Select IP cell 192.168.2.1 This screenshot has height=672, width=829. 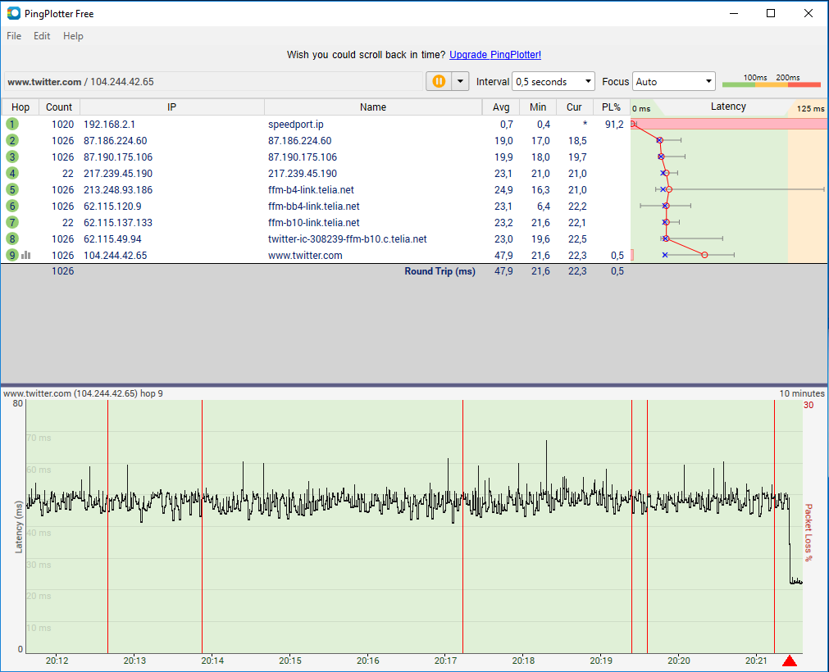click(x=109, y=124)
